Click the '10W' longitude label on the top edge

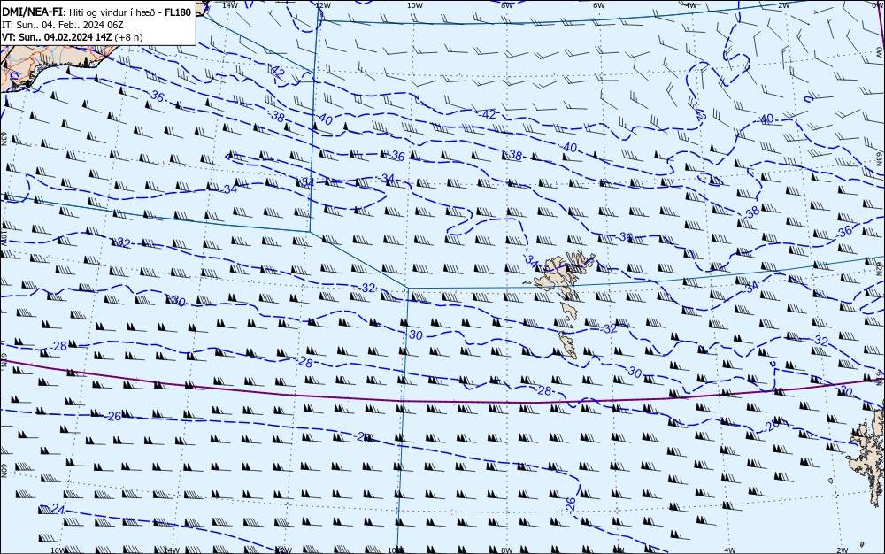(415, 5)
